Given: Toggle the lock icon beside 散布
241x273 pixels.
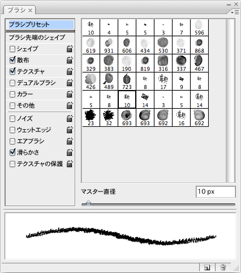Looking at the screenshot, I should click(x=70, y=60).
